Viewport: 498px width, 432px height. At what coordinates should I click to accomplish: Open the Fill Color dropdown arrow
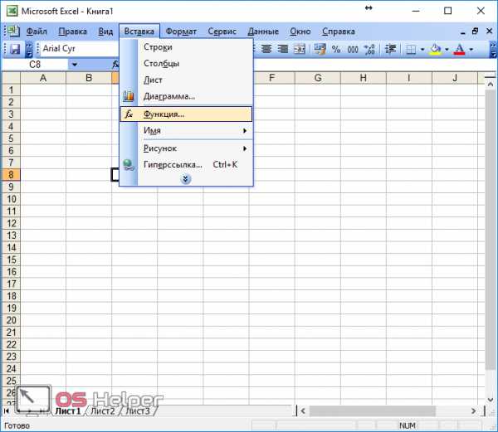tap(447, 50)
